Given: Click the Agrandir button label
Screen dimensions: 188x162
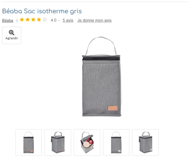Looking at the screenshot, I should point(12,38).
